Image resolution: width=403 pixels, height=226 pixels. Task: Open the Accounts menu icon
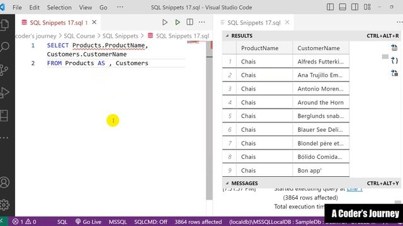(x=4, y=183)
